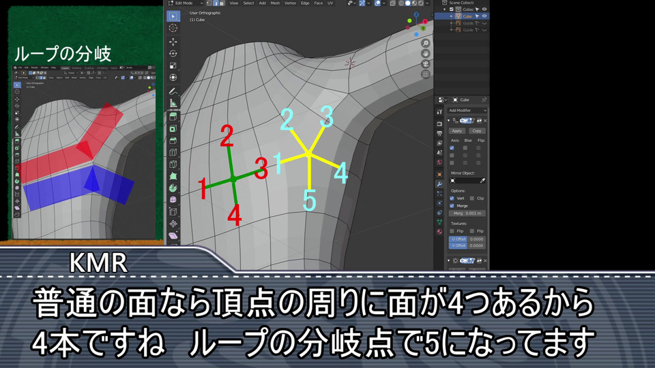Select the Scale tool

(173, 65)
